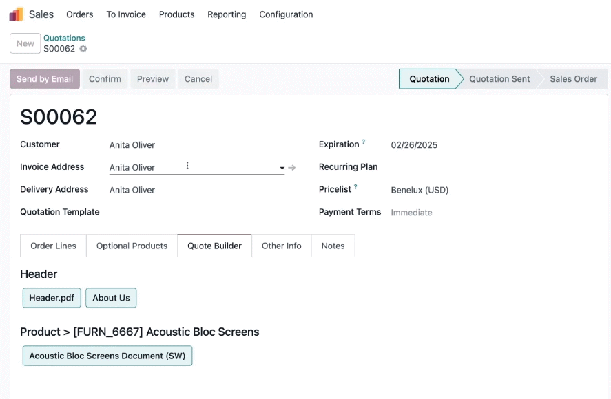Image resolution: width=611 pixels, height=399 pixels.
Task: Click the Expiration date field
Action: tap(414, 145)
